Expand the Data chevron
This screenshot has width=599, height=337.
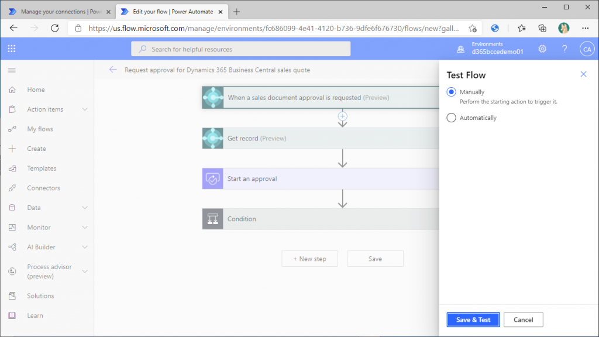tap(85, 208)
